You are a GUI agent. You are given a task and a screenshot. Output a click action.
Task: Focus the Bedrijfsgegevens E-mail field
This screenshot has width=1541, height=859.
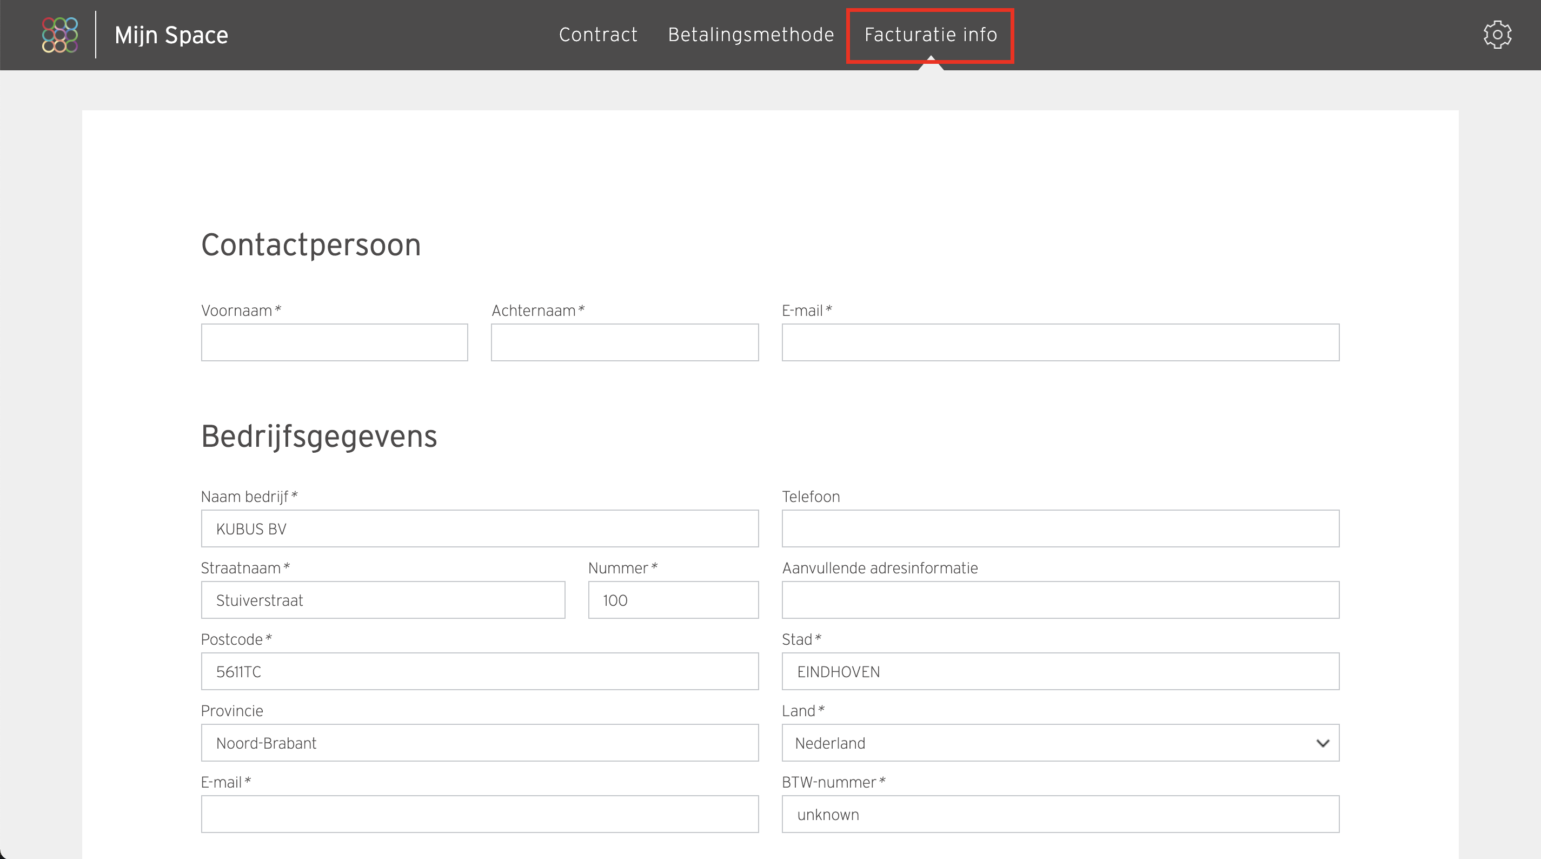pyautogui.click(x=480, y=814)
